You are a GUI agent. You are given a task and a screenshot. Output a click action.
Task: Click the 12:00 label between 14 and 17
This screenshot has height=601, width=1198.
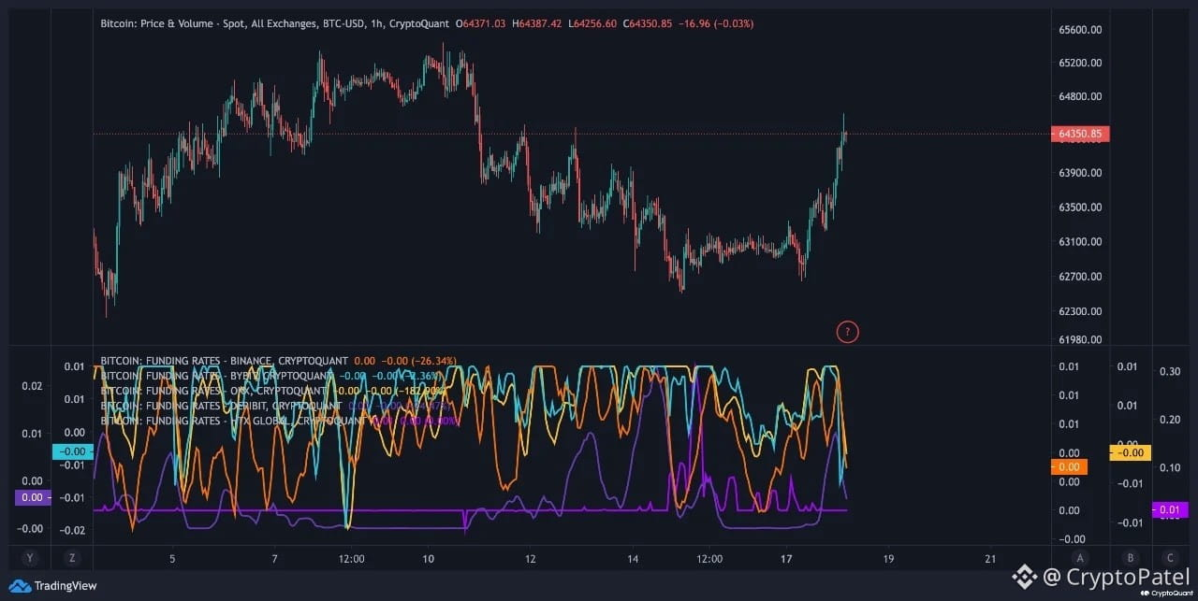tap(710, 559)
